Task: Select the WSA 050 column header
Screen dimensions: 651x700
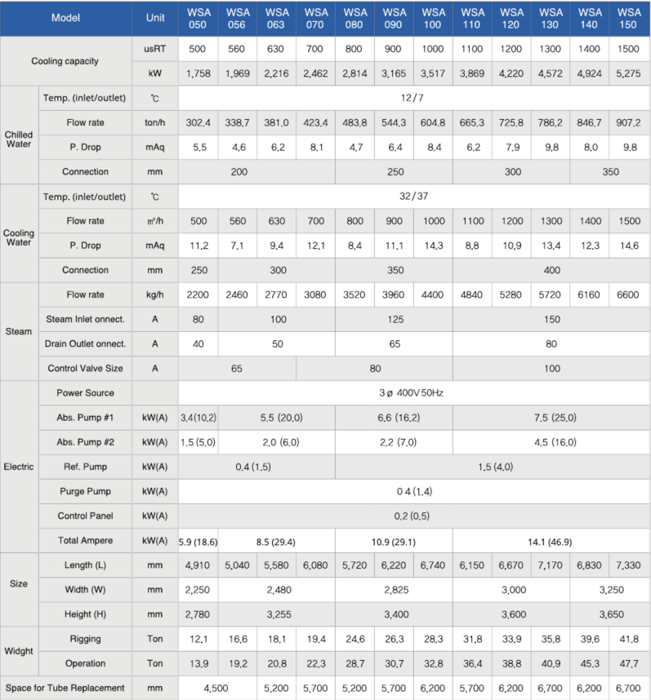Action: coord(198,18)
